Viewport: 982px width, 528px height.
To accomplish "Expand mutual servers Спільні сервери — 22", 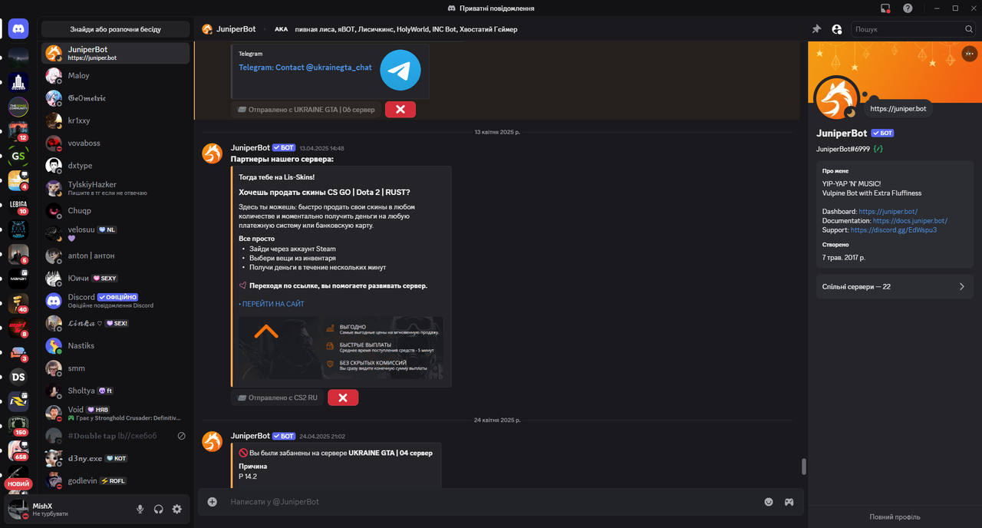I will pos(895,286).
